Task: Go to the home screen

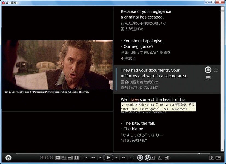Action: coord(8,158)
